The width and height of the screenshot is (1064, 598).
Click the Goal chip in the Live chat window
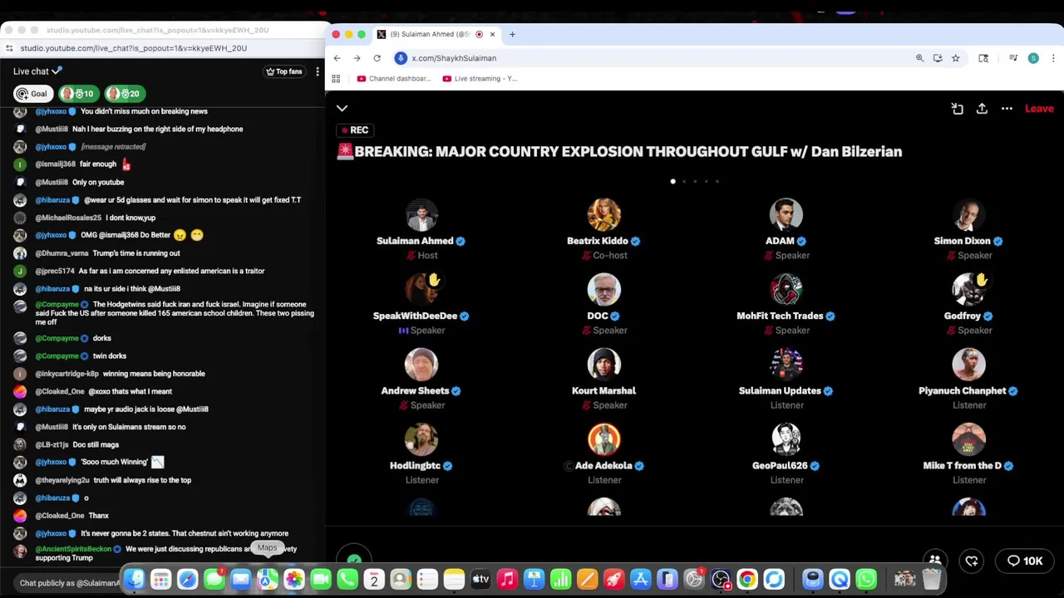coord(32,94)
